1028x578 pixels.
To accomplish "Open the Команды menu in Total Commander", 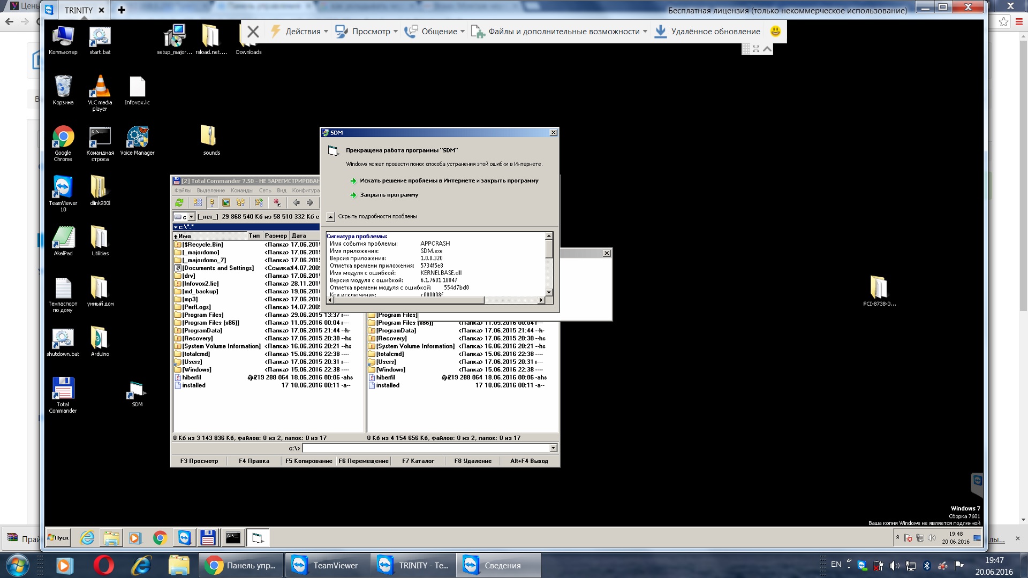I will pyautogui.click(x=241, y=191).
